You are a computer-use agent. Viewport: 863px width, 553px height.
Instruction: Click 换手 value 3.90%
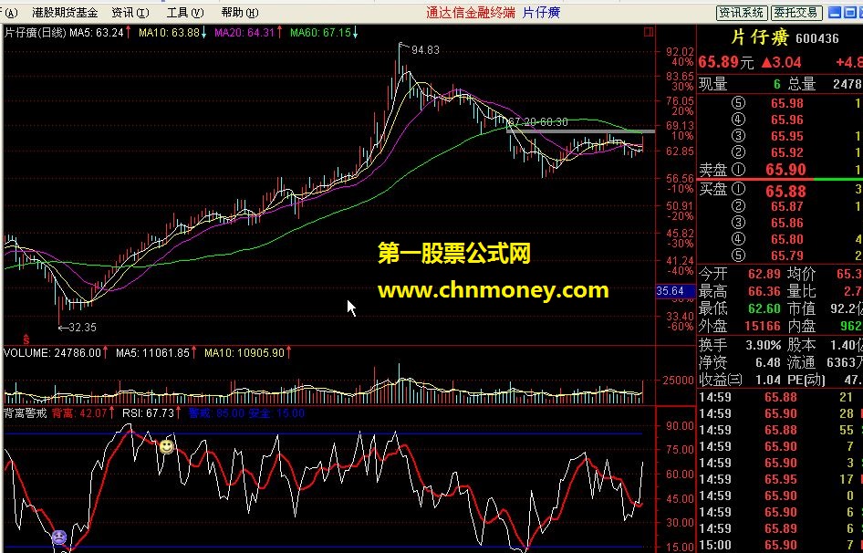click(x=764, y=345)
